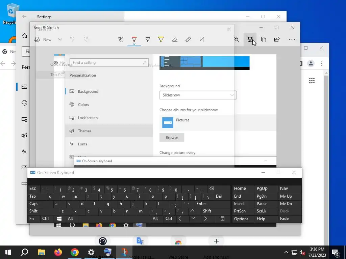
Task: Toggle left Shift key on On-Screen Keyboard
Action: point(44,211)
